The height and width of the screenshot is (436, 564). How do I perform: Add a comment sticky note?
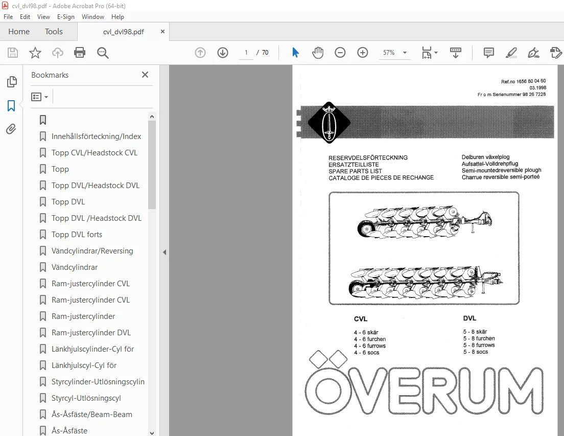pyautogui.click(x=489, y=53)
